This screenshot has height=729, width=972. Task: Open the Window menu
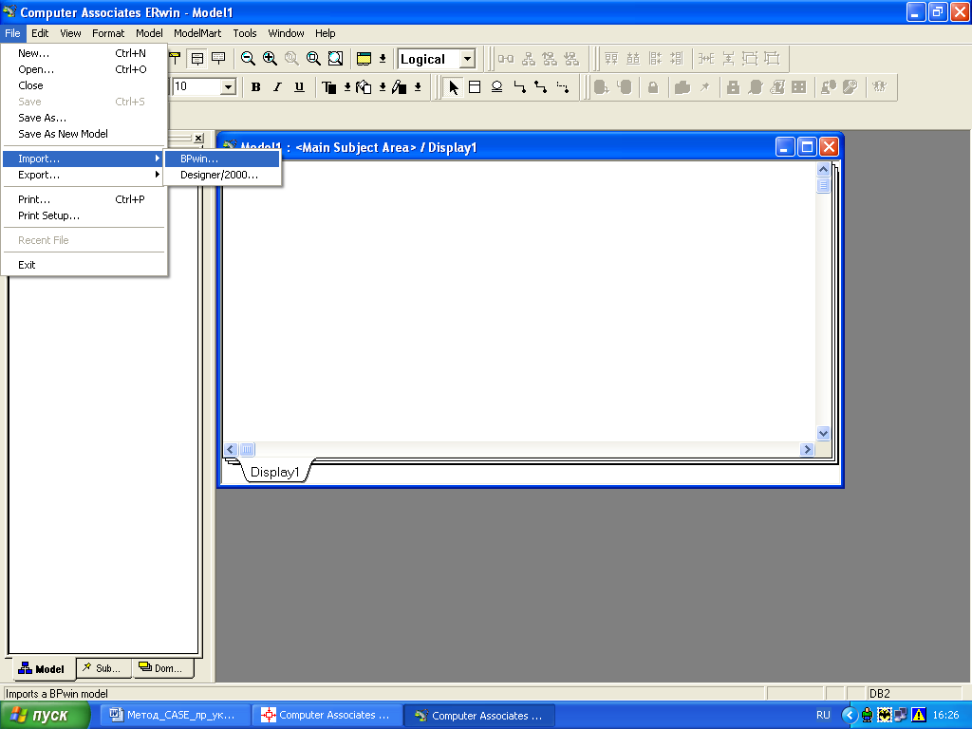pyautogui.click(x=286, y=33)
